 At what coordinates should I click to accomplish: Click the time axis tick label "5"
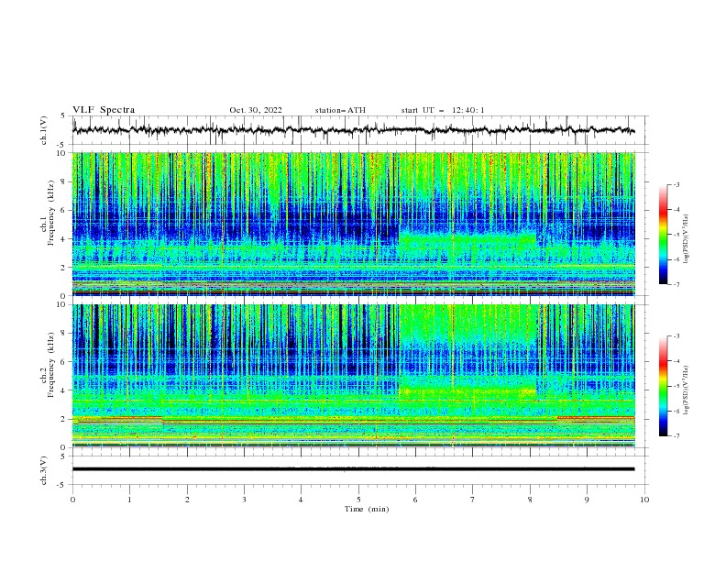pyautogui.click(x=358, y=500)
